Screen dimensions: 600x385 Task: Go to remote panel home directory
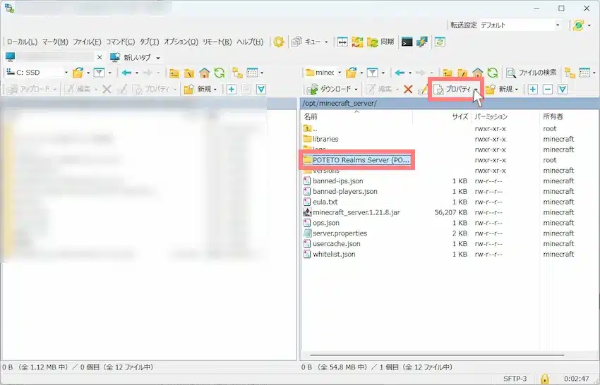click(478, 72)
